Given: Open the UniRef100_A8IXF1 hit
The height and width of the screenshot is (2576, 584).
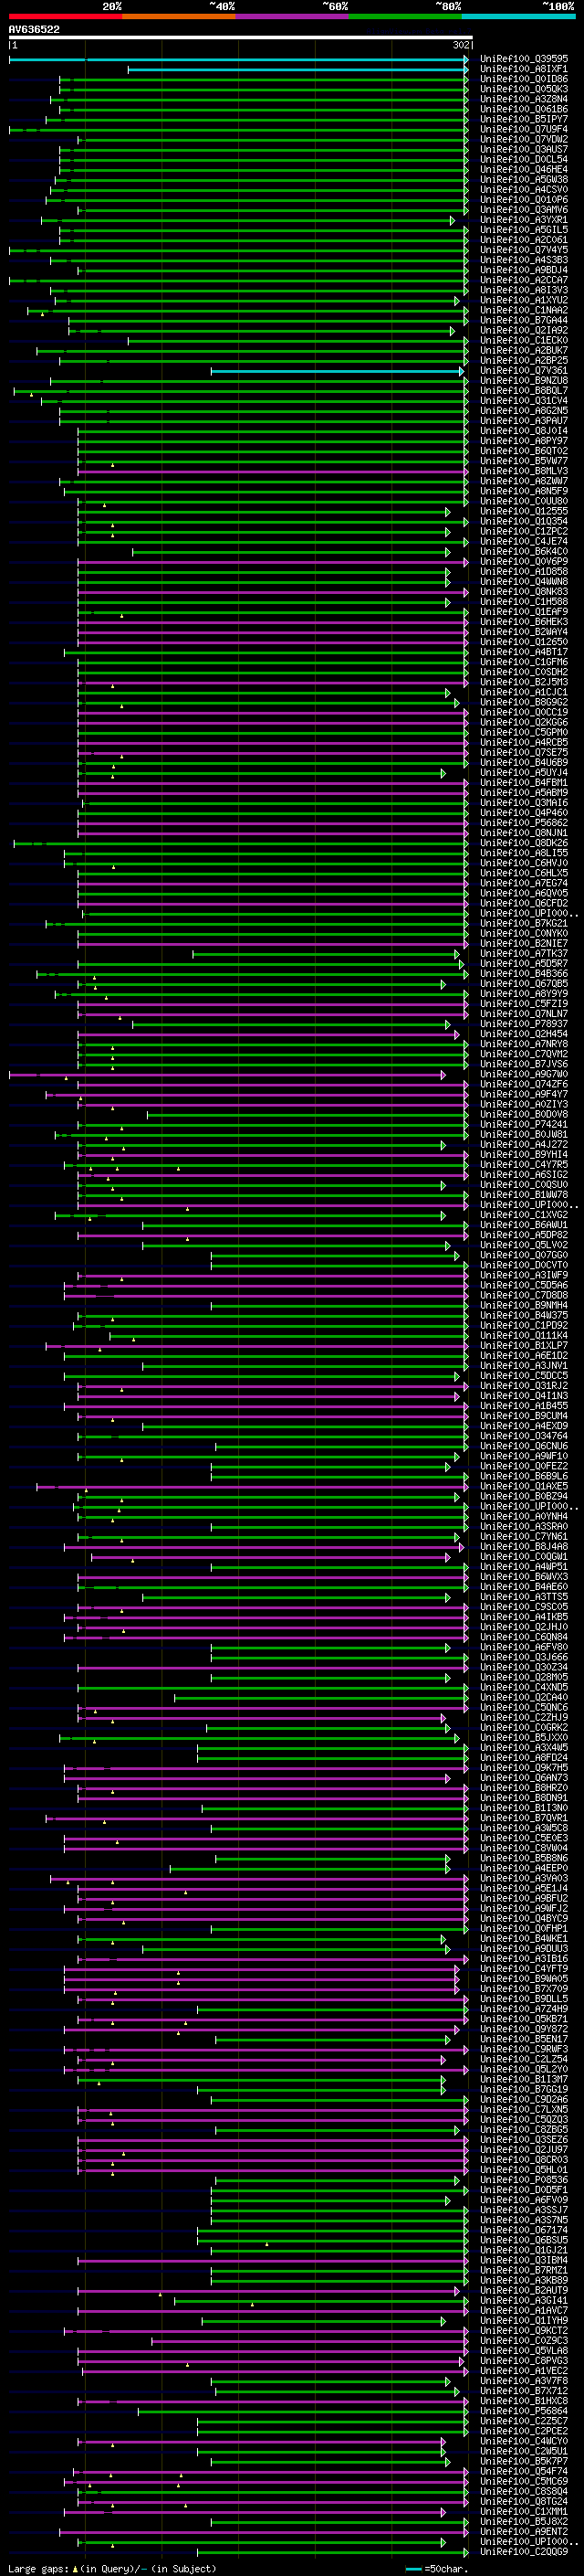Looking at the screenshot, I should coord(524,69).
